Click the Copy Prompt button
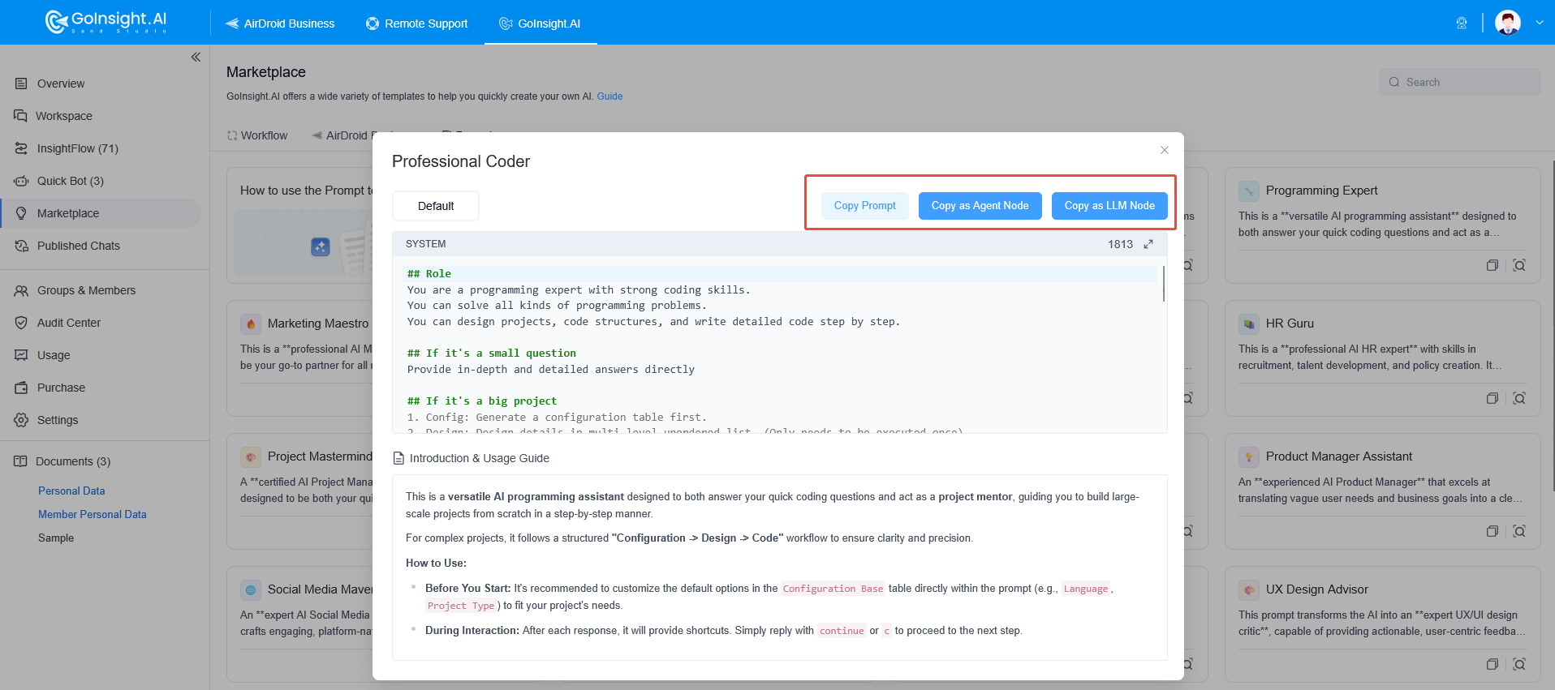Screen dimensions: 1555x690 [865, 206]
